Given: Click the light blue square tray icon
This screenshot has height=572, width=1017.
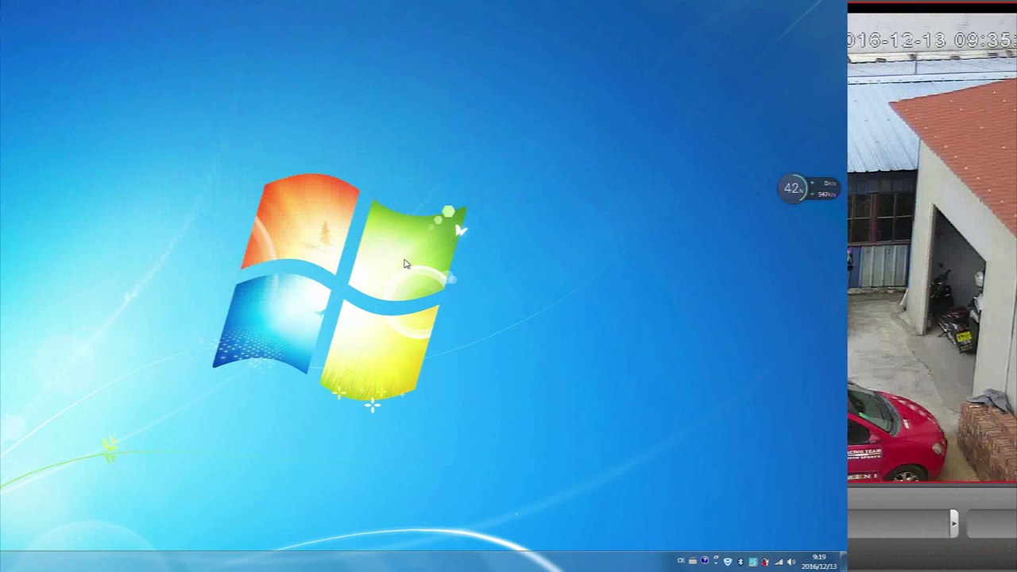Looking at the screenshot, I should [753, 562].
